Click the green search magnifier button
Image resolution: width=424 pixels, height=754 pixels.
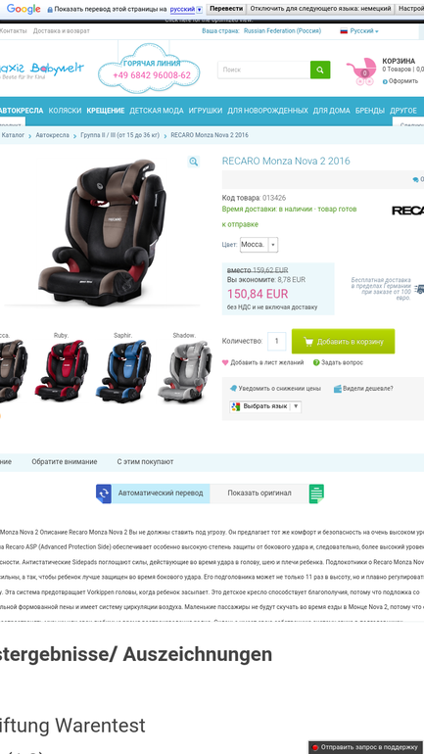click(320, 70)
